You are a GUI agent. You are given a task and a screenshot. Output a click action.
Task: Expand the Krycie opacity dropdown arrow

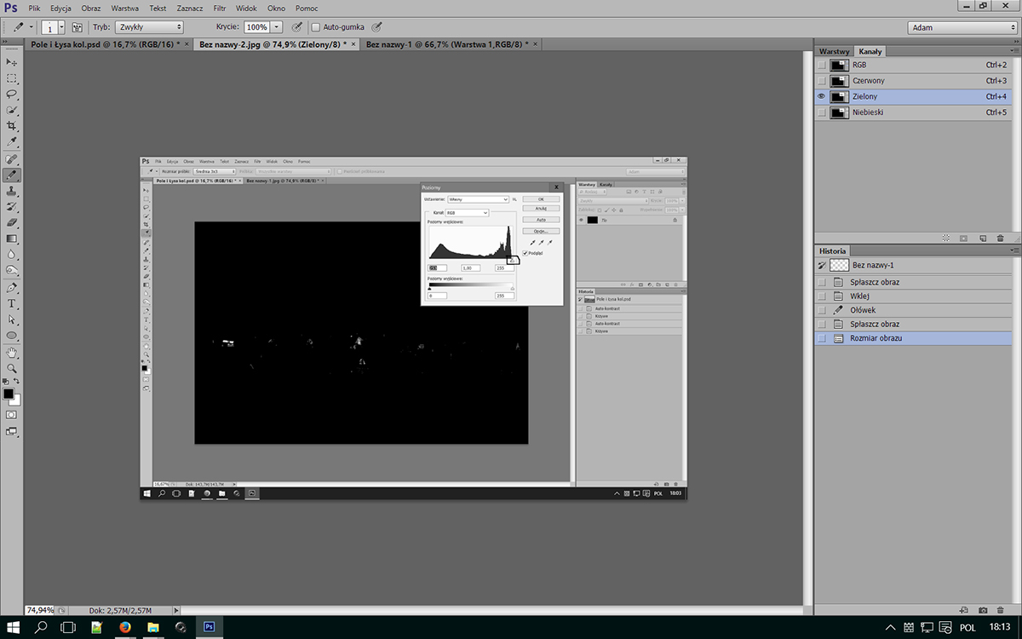pyautogui.click(x=277, y=27)
